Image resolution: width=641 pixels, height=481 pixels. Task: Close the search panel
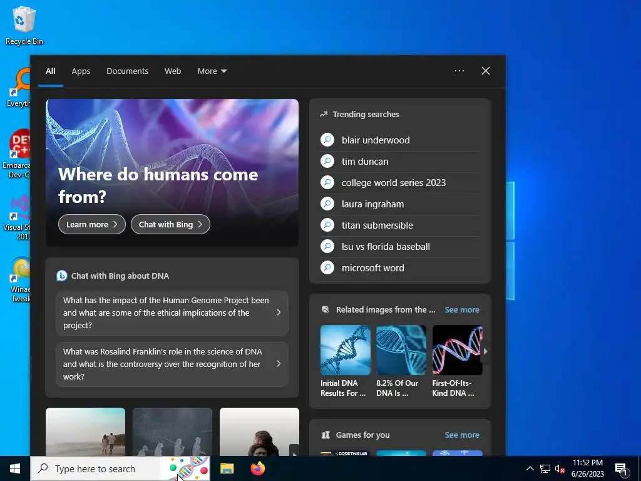click(x=486, y=71)
